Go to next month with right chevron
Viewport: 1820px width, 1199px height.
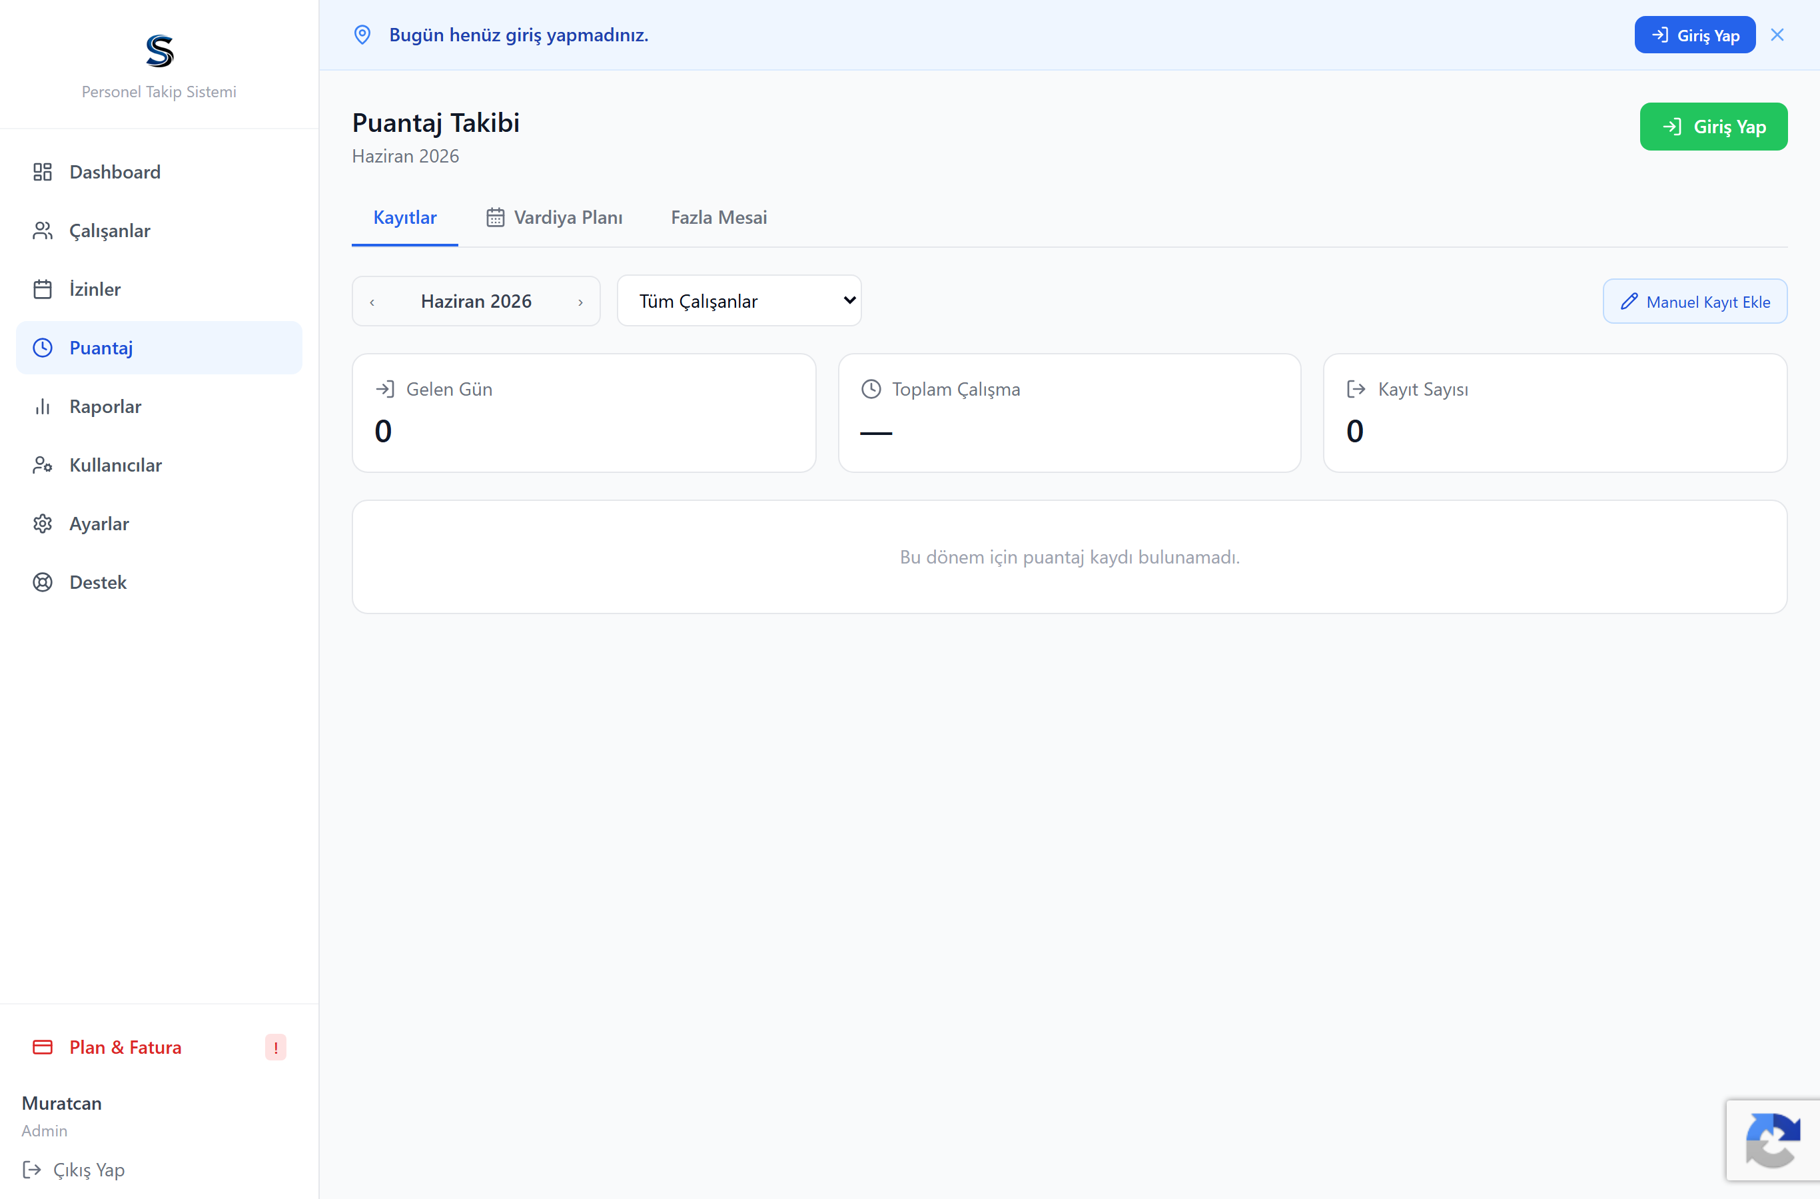pos(580,302)
